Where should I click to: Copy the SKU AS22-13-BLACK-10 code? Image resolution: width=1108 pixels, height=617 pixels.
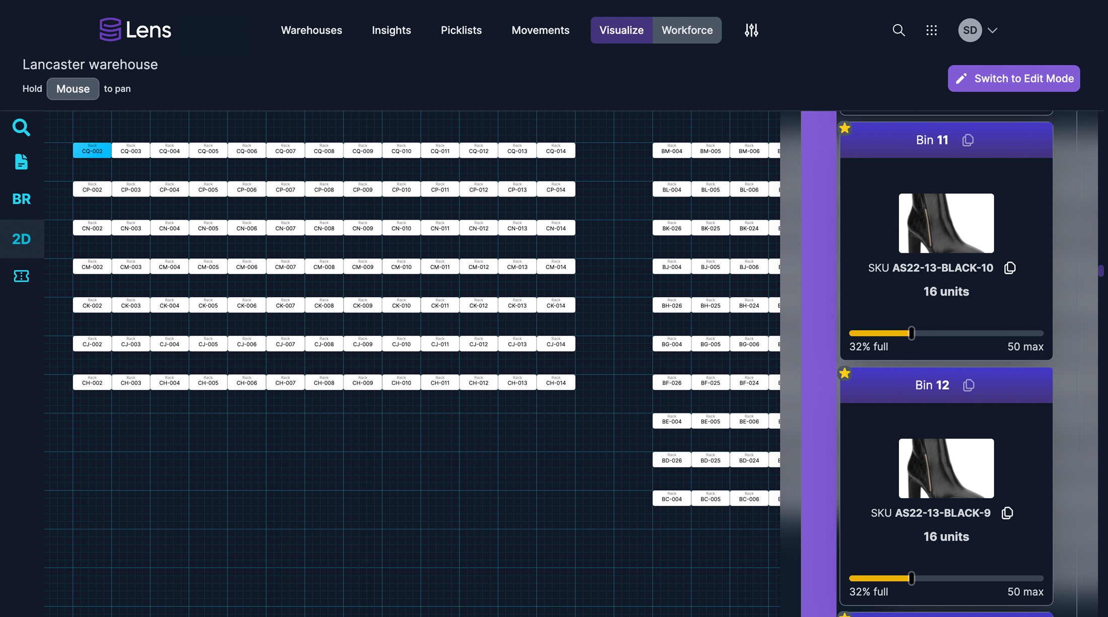pos(1010,267)
